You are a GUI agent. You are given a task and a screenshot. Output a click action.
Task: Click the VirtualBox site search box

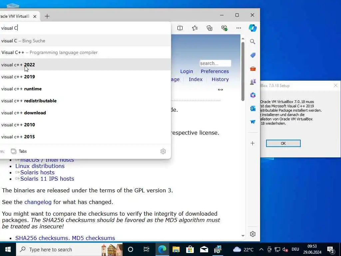pos(215,63)
